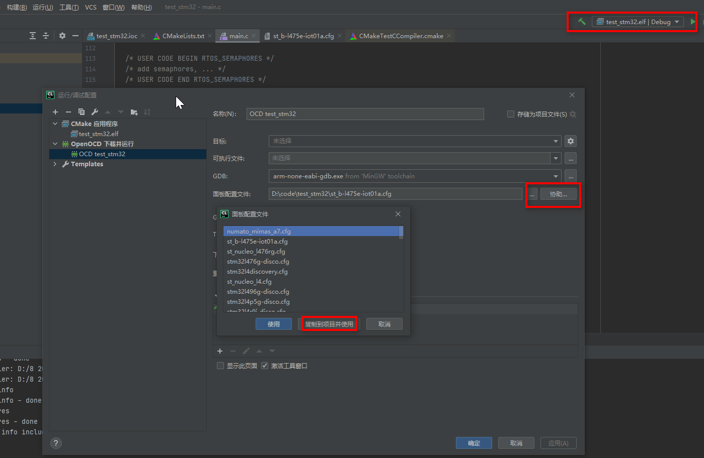The height and width of the screenshot is (458, 704).
Task: Browse for executable with ... button
Action: [x=570, y=158]
